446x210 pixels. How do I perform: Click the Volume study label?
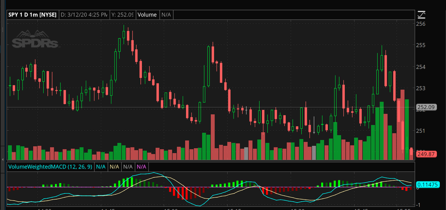click(147, 15)
